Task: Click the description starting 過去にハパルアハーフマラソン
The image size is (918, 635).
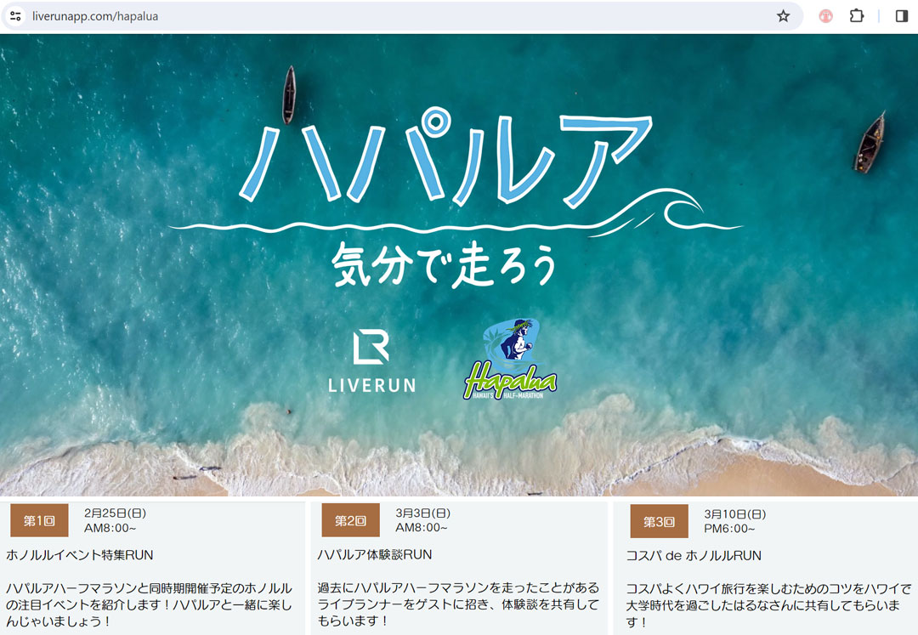Action: pos(458,604)
